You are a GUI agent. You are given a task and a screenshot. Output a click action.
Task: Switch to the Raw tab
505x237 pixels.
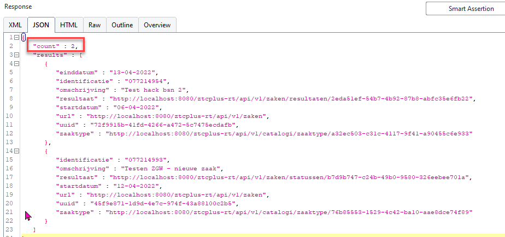(x=95, y=25)
